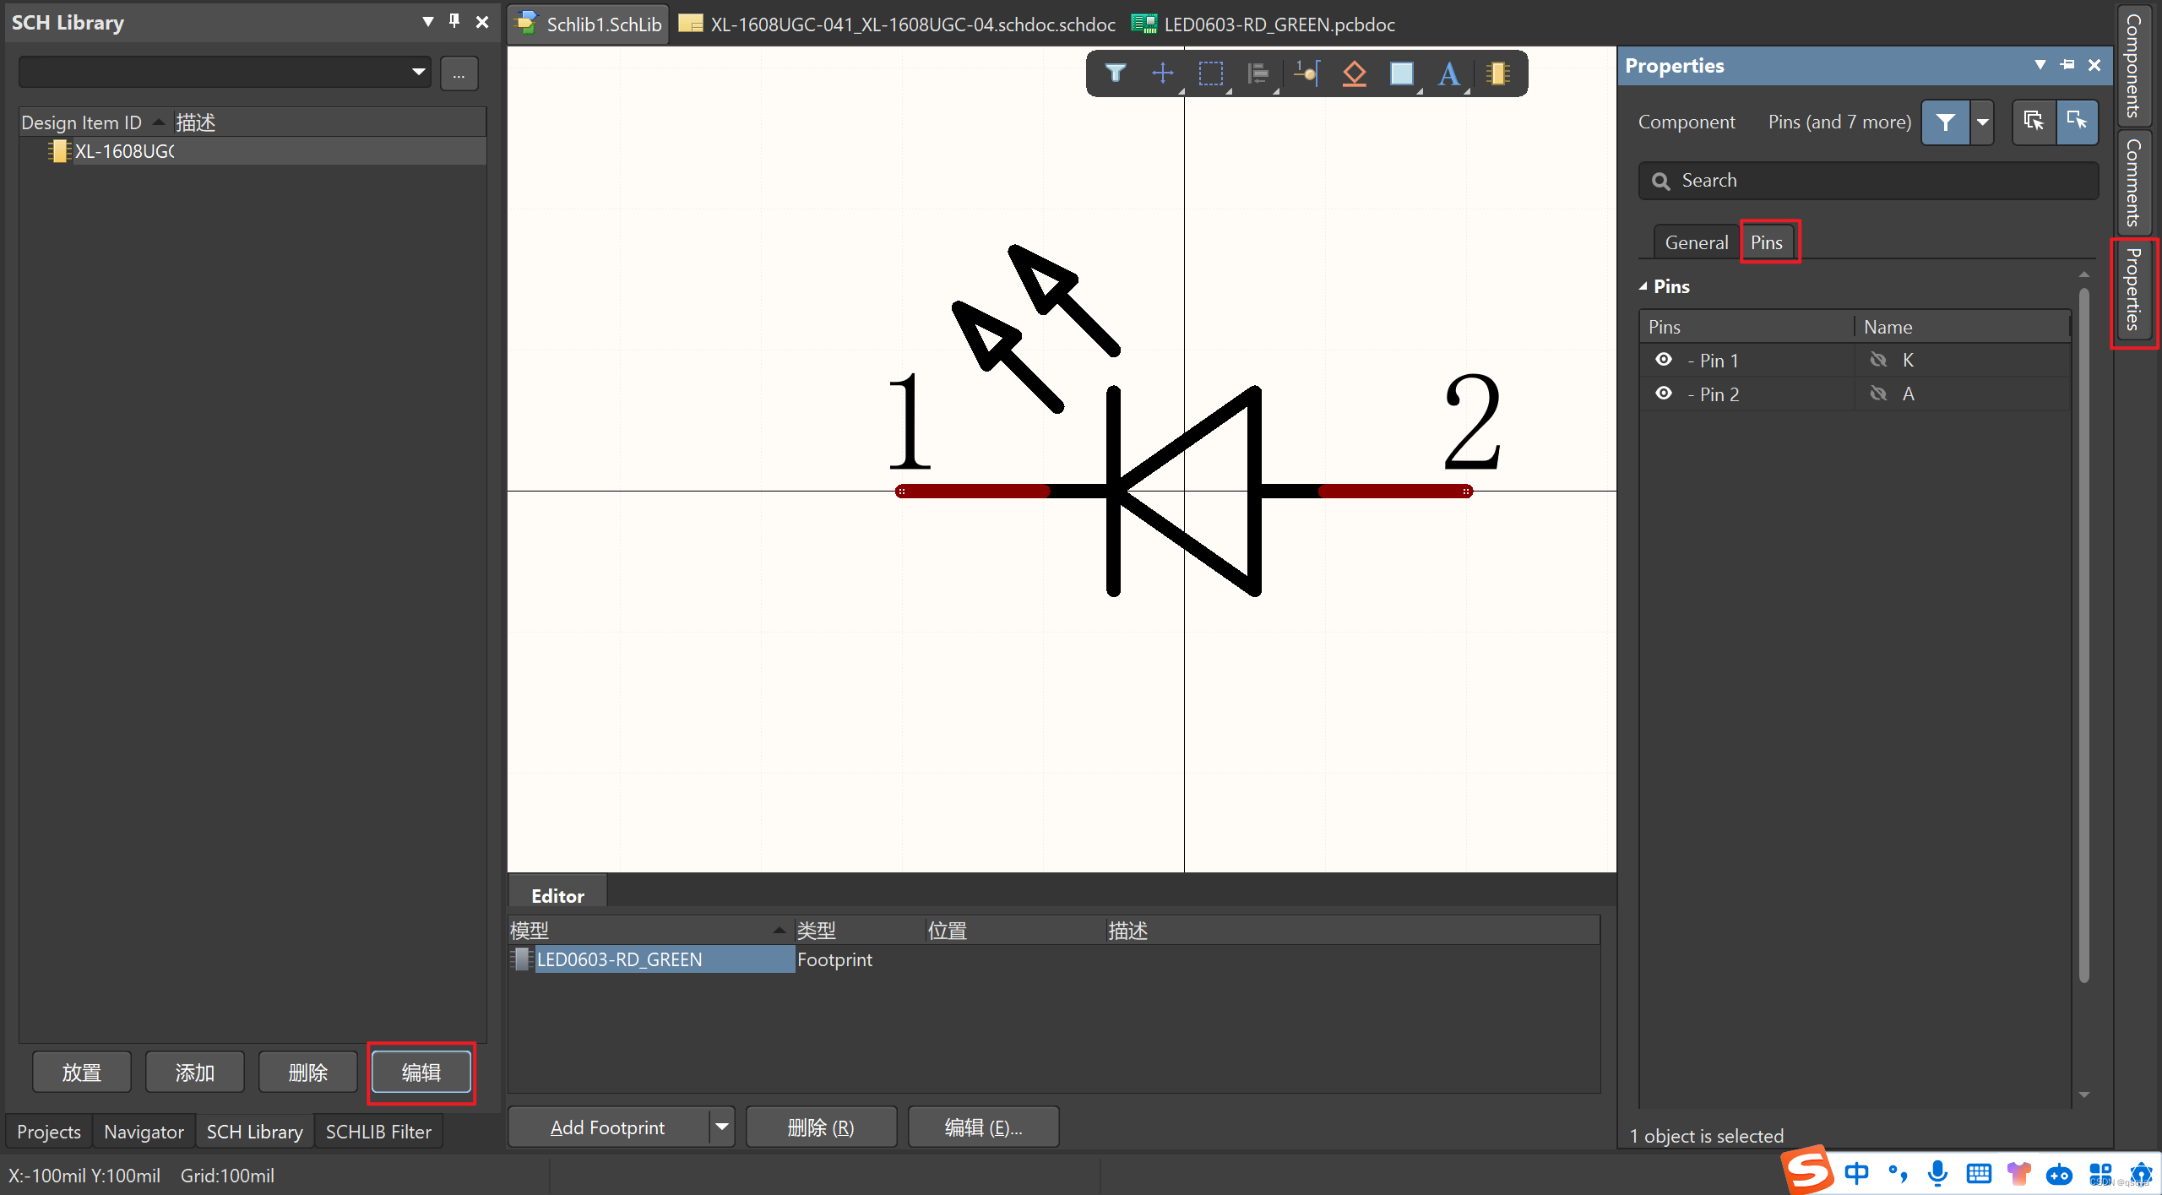
Task: Open the SCHLIB Filter tab
Action: click(x=378, y=1132)
